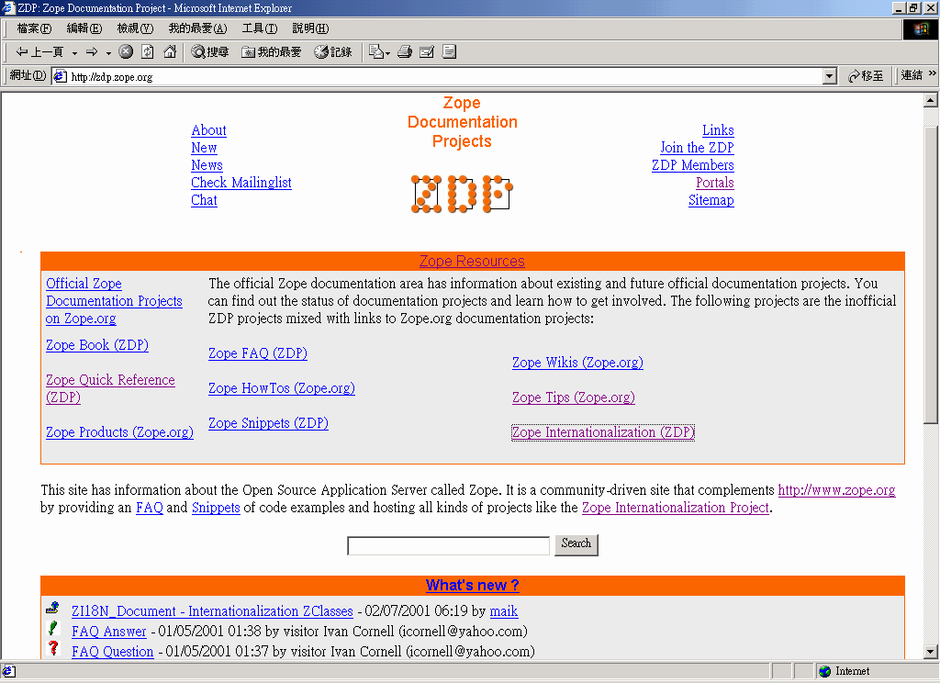Visit the Sitemap link
The width and height of the screenshot is (940, 683).
click(x=711, y=200)
